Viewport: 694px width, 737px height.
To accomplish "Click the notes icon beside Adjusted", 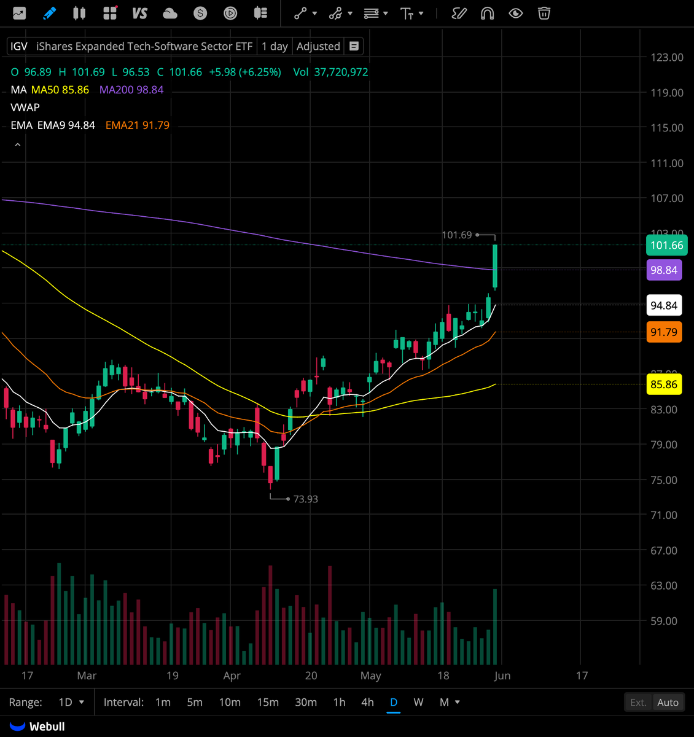I will 354,46.
